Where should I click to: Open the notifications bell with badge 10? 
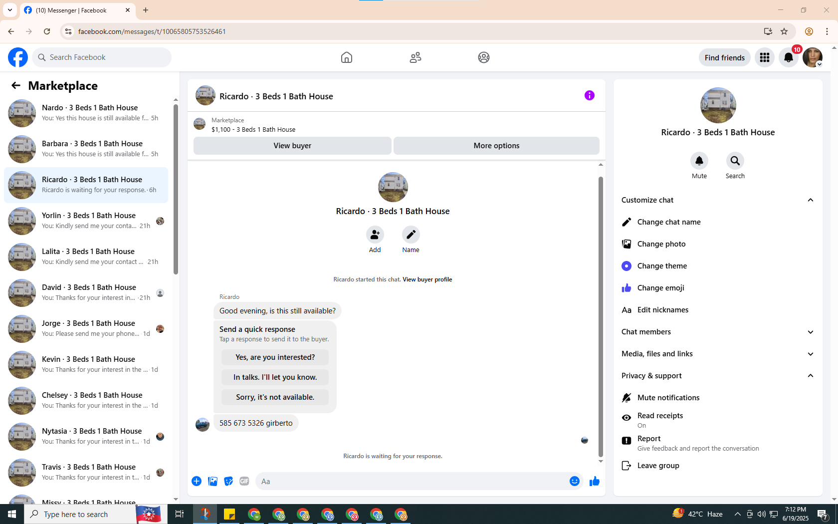(789, 57)
